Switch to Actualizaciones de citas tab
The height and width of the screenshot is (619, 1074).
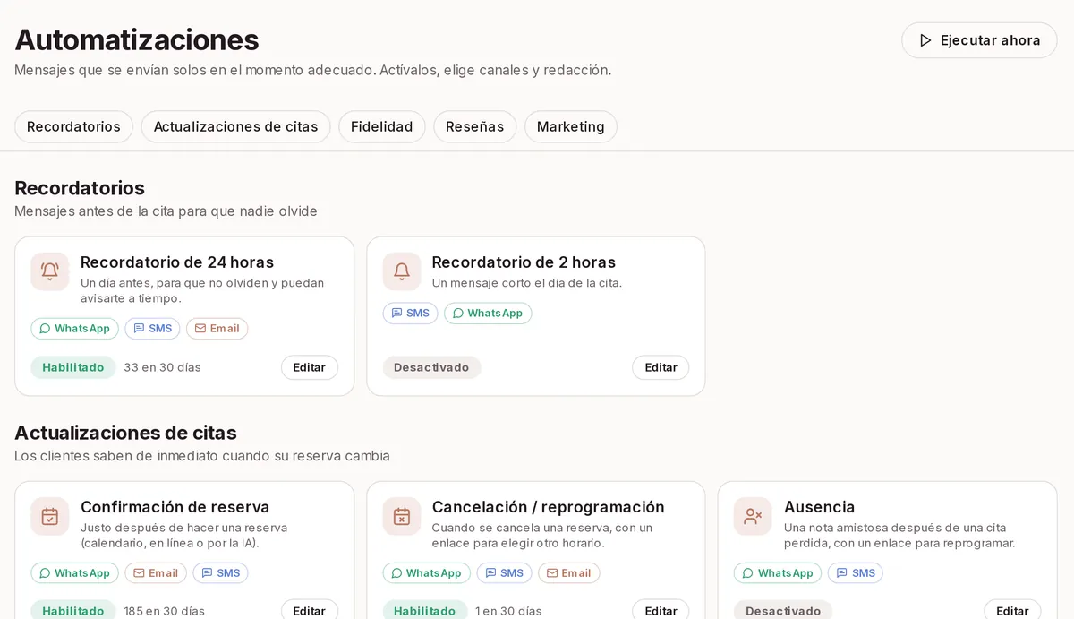coord(235,126)
